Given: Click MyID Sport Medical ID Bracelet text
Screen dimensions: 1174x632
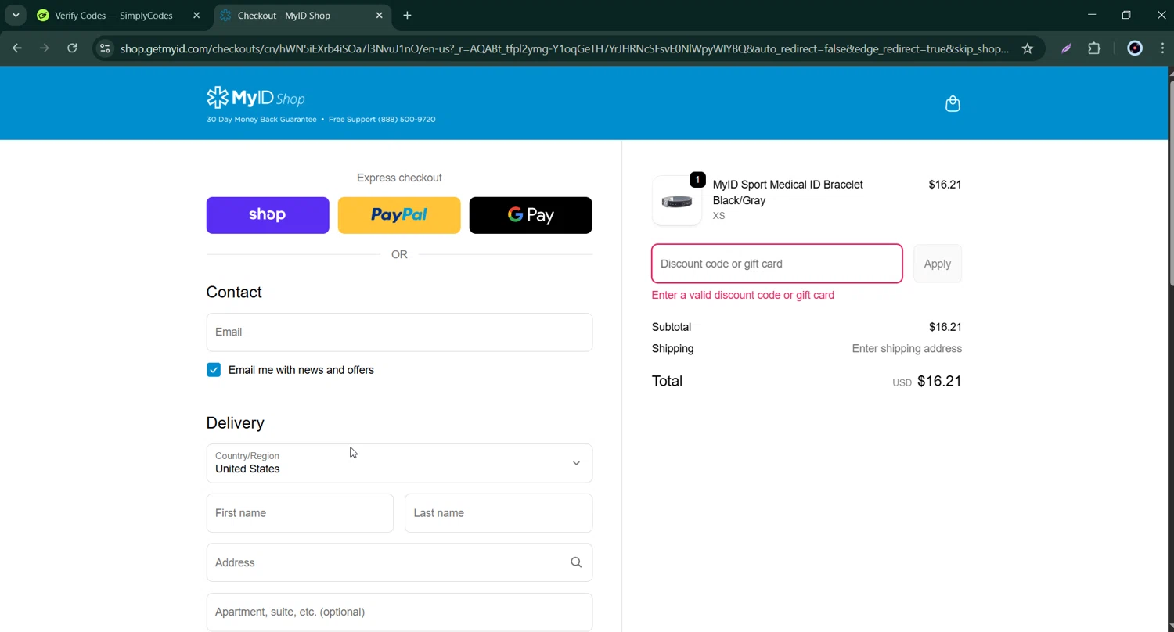Looking at the screenshot, I should coord(788,192).
